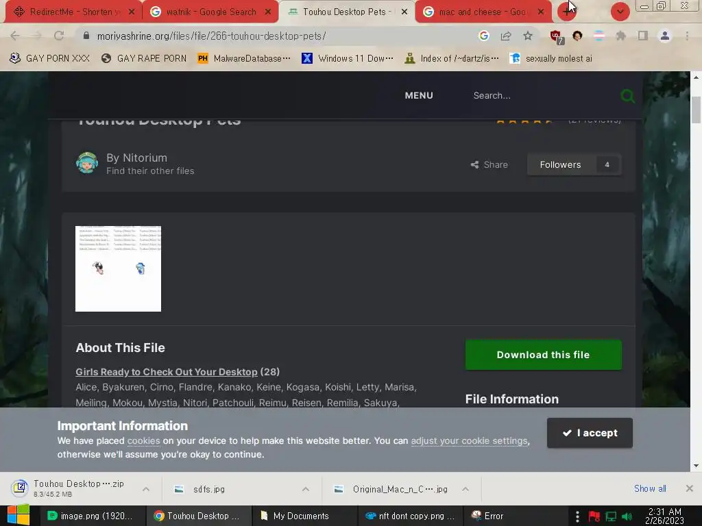Expand options for sdfs.jpg download

[305, 489]
